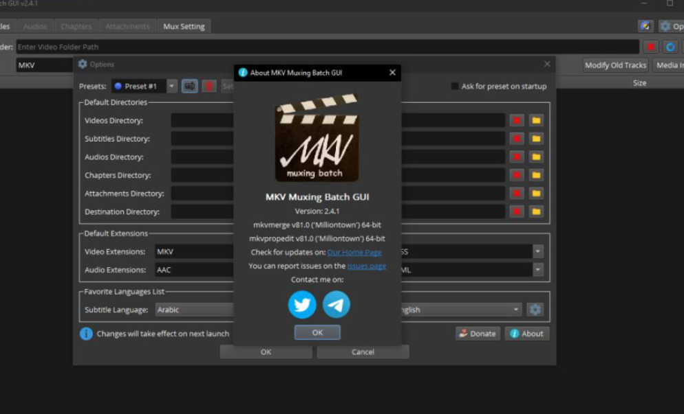This screenshot has height=414, width=684.
Task: Open the Telegram contact icon
Action: [x=336, y=305]
